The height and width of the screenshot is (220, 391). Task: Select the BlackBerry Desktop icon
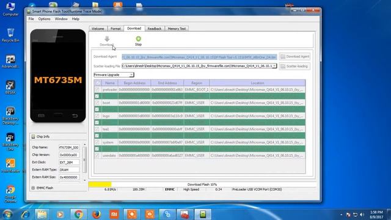[10, 116]
